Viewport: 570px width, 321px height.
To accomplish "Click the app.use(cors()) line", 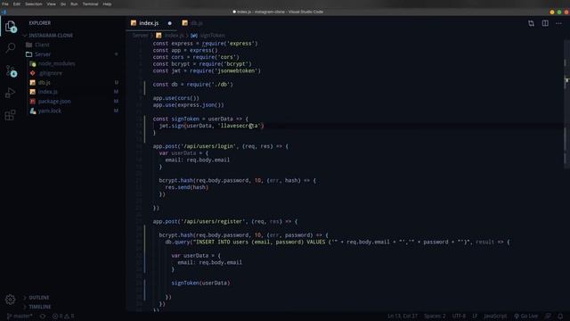I will (x=176, y=98).
